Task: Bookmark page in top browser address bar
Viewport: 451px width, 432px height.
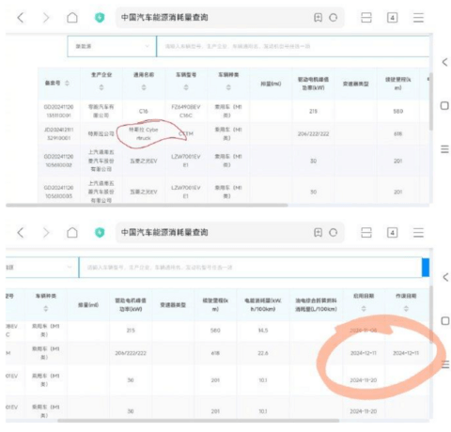Action: pos(318,18)
